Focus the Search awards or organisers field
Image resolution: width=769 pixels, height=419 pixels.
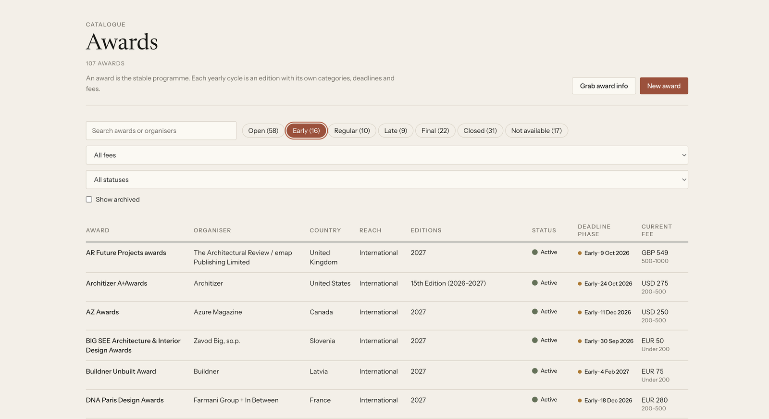161,130
